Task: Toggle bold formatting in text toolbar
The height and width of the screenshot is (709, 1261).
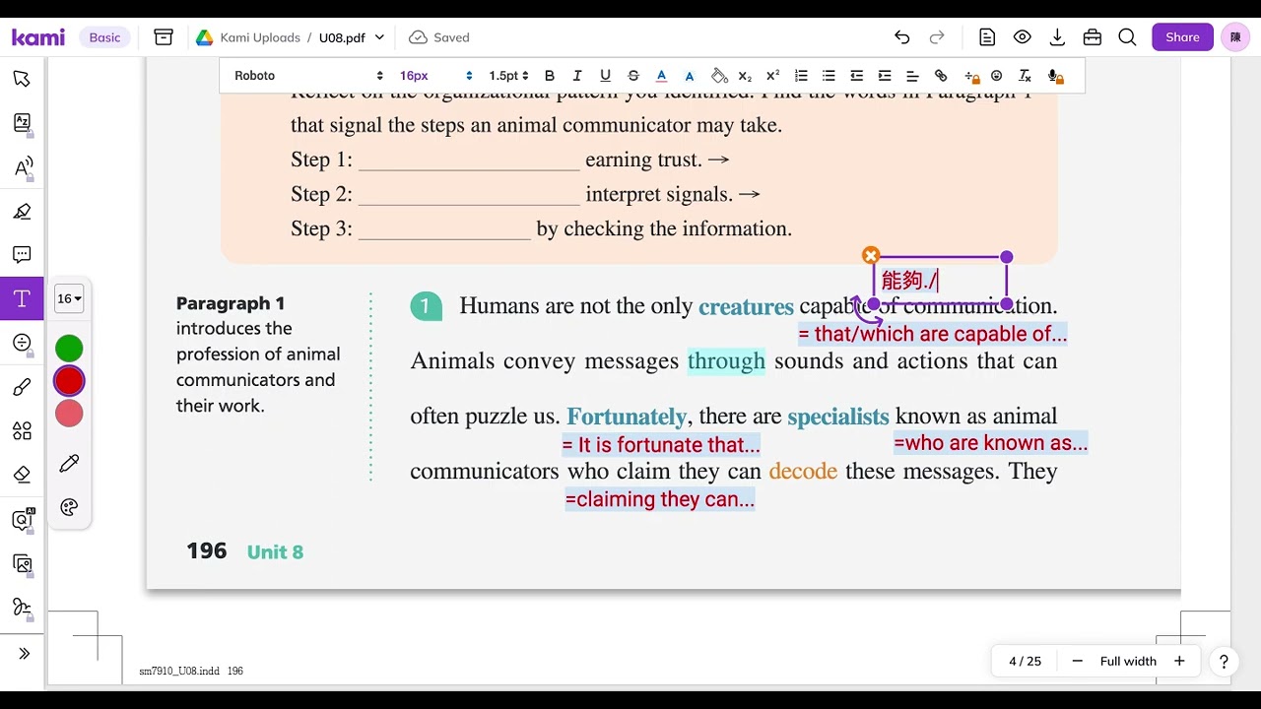Action: (550, 76)
